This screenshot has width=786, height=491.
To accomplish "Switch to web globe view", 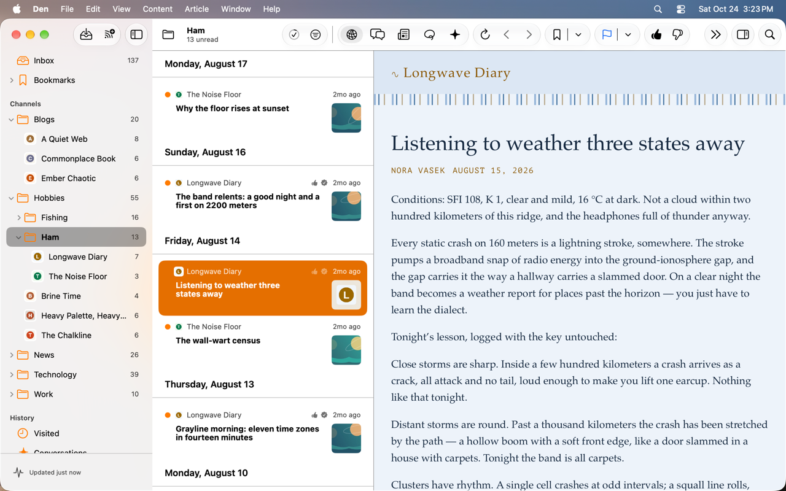I will pos(352,35).
